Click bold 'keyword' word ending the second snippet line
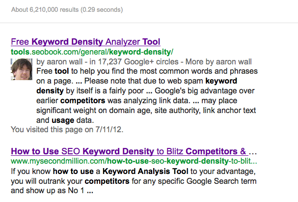This screenshot has width=298, height=202. (x=221, y=81)
